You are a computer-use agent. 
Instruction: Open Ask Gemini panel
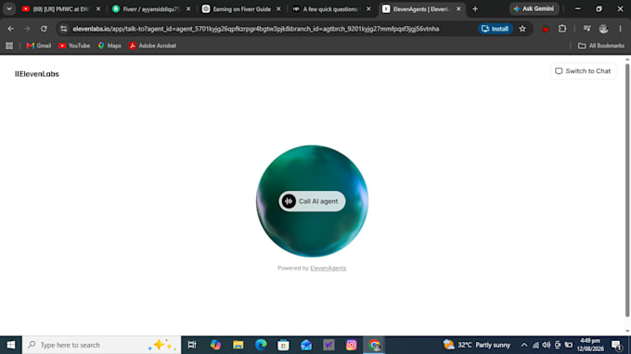pos(534,9)
